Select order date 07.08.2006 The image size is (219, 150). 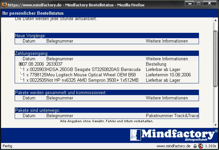coord(33,64)
